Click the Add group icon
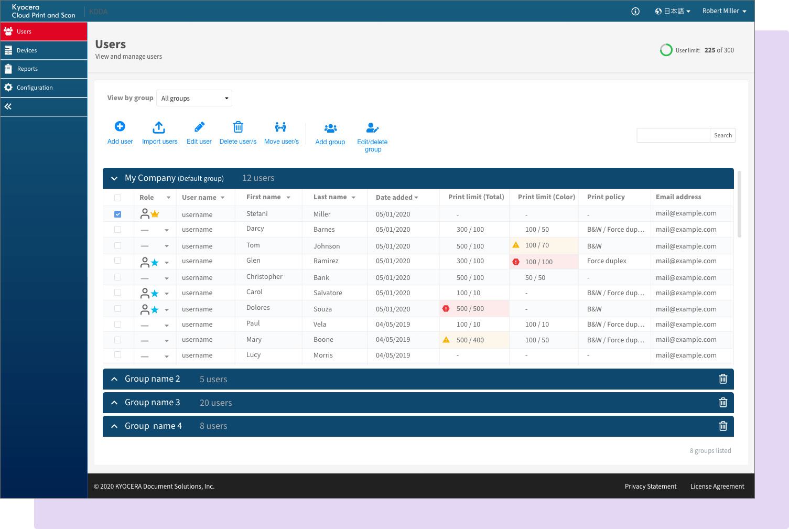 [330, 128]
